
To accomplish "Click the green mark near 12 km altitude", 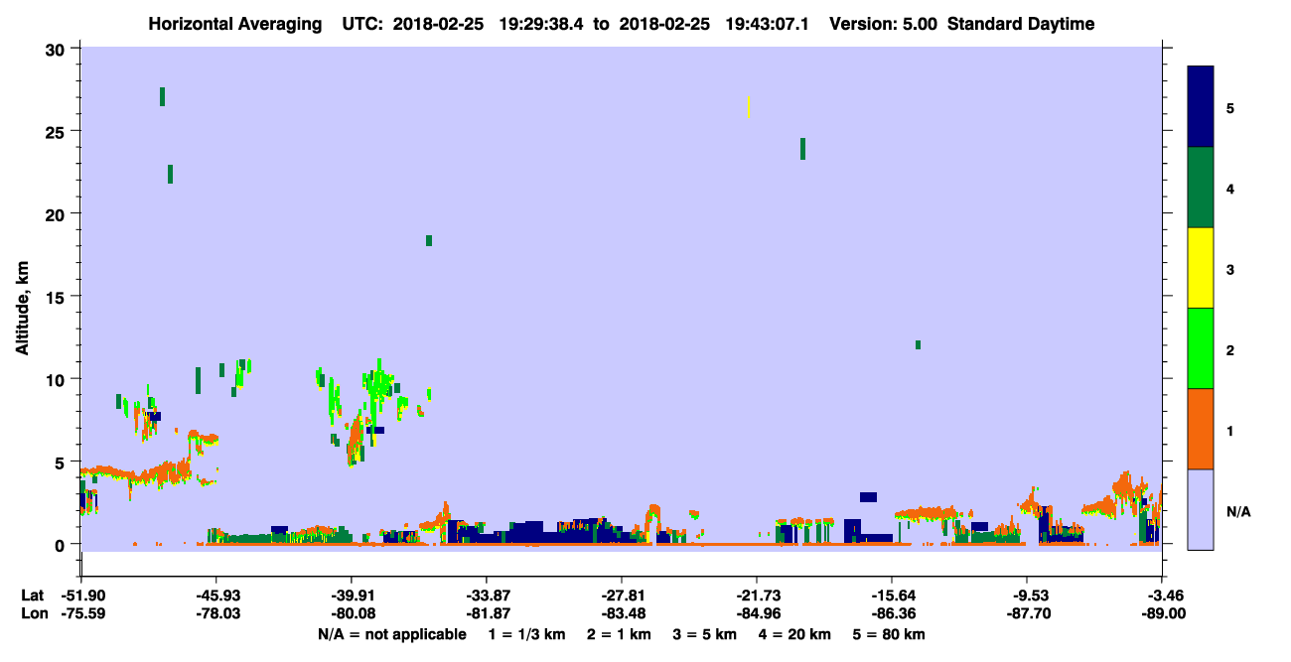I will [918, 345].
